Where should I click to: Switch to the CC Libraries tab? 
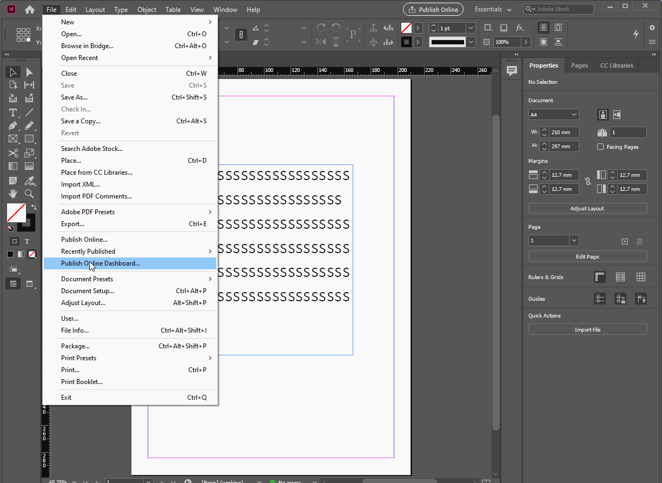(617, 65)
